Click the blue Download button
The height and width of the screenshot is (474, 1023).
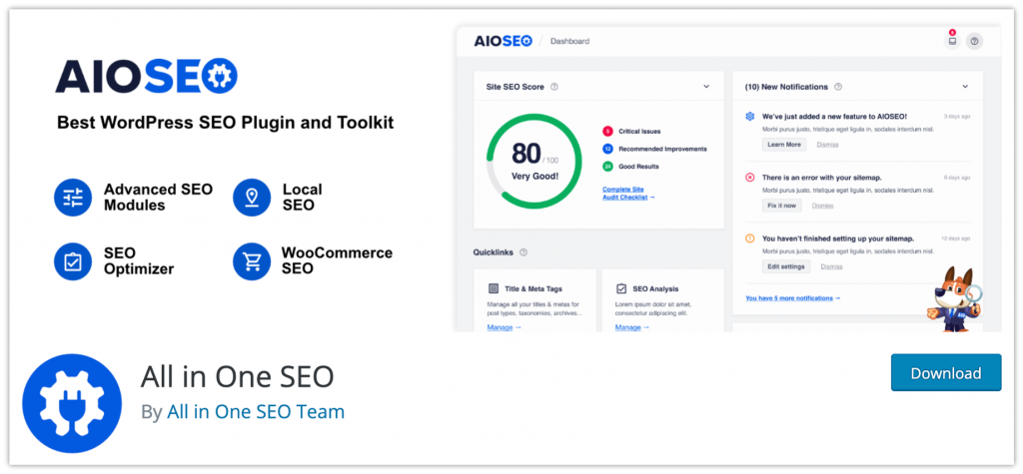click(x=945, y=373)
